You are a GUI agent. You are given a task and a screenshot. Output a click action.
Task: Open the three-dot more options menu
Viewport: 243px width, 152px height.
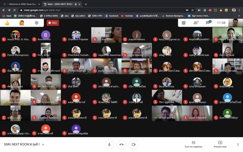[x=238, y=144]
